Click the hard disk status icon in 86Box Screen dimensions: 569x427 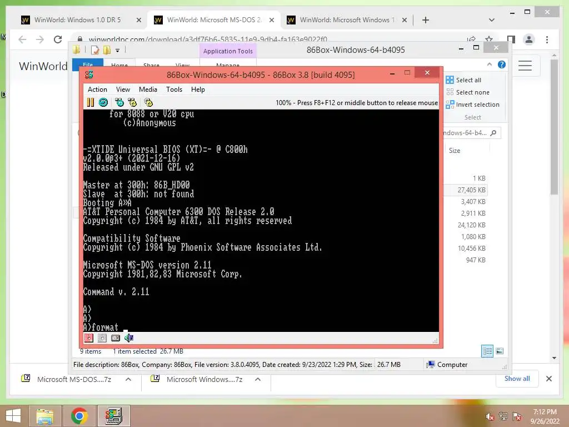point(116,338)
